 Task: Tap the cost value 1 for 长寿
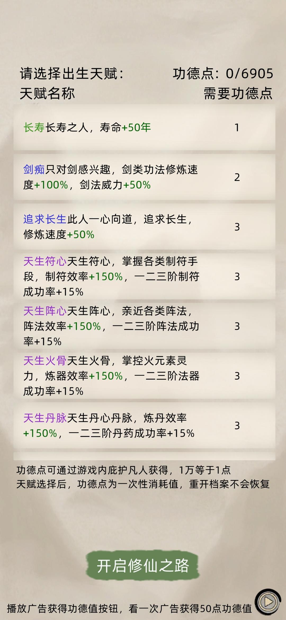point(237,128)
